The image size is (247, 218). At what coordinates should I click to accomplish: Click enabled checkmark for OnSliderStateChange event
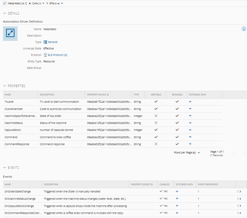(x=161, y=191)
